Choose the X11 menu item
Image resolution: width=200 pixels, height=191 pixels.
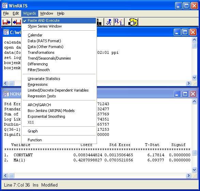59,122
